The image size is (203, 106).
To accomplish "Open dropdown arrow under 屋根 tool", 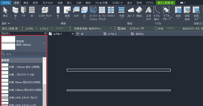I will point(67,18).
